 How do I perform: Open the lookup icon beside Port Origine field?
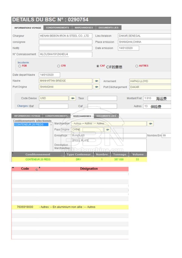96,87
